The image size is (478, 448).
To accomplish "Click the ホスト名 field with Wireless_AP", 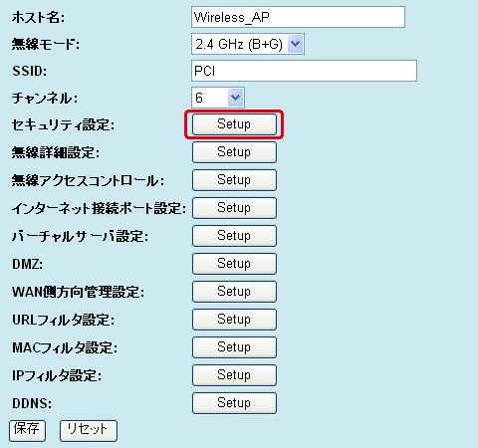I will (298, 17).
